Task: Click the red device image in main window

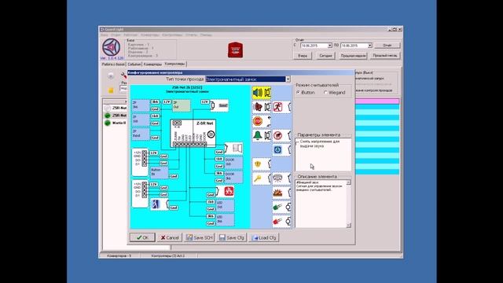Action: point(235,50)
